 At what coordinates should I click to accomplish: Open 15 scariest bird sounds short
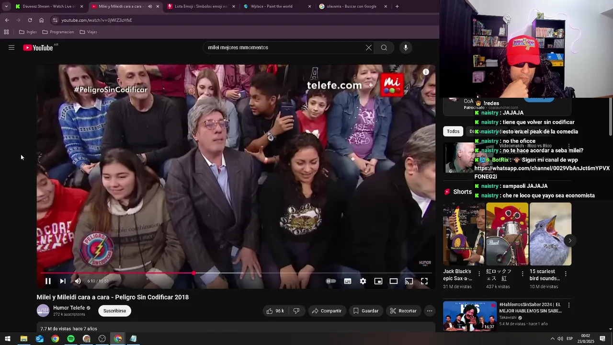[551, 234]
